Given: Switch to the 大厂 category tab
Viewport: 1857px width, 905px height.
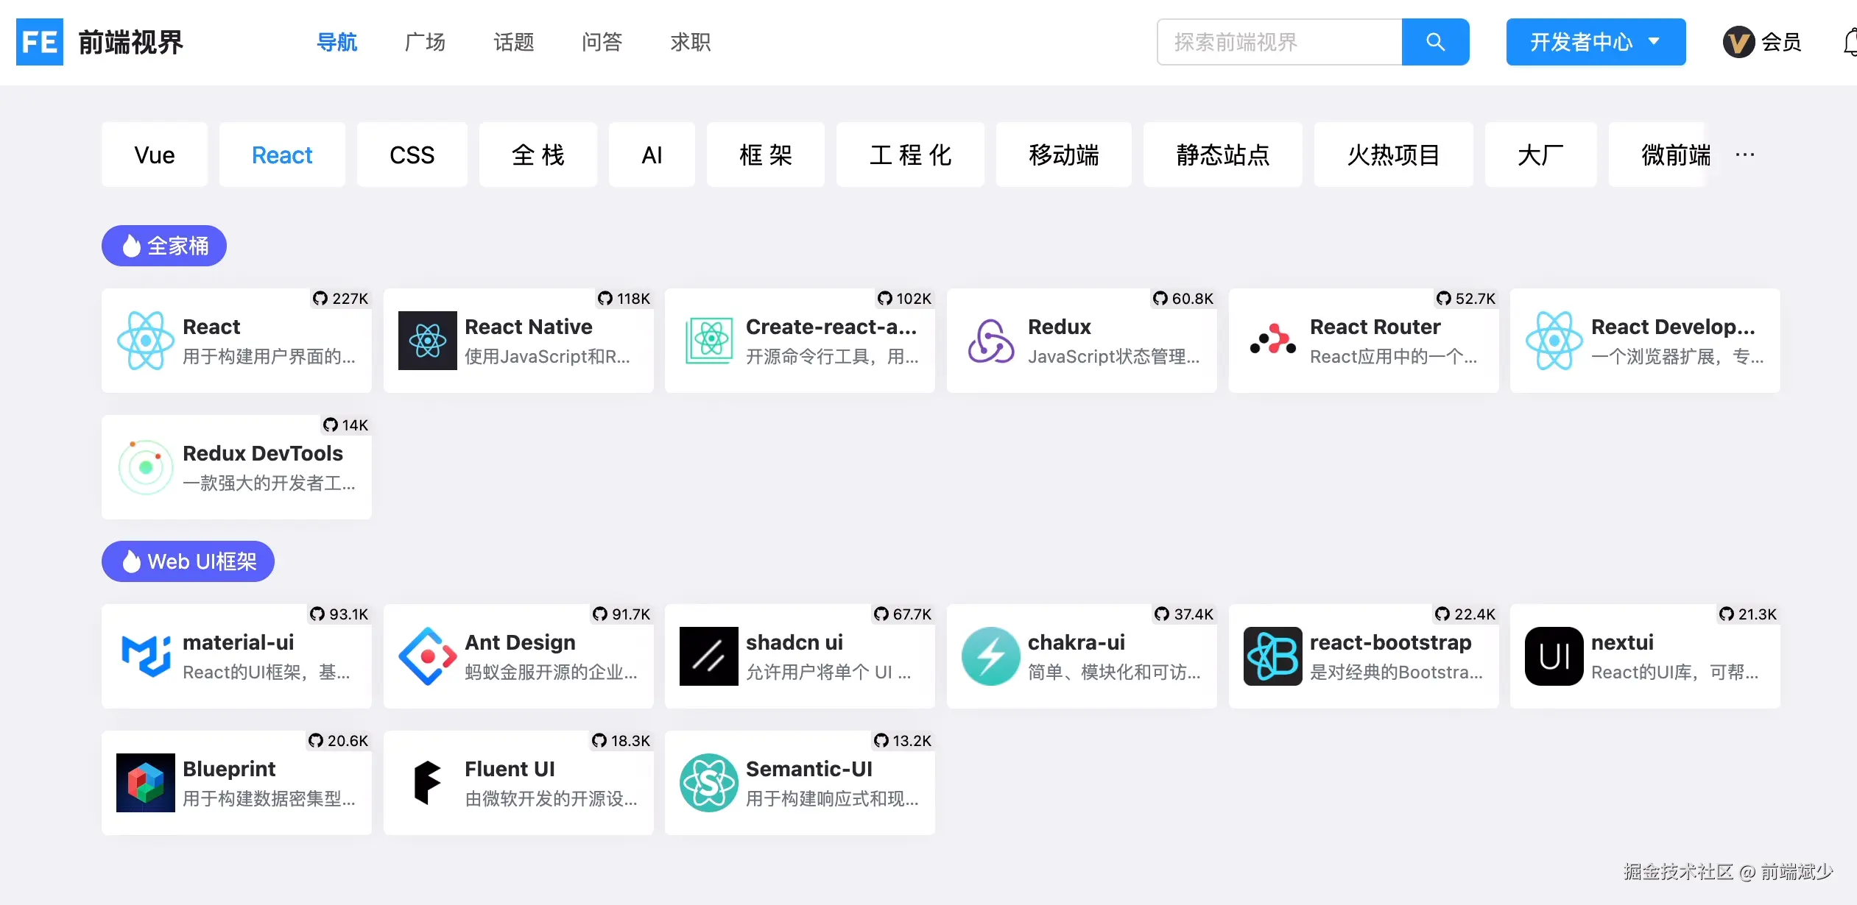Looking at the screenshot, I should pyautogui.click(x=1541, y=155).
